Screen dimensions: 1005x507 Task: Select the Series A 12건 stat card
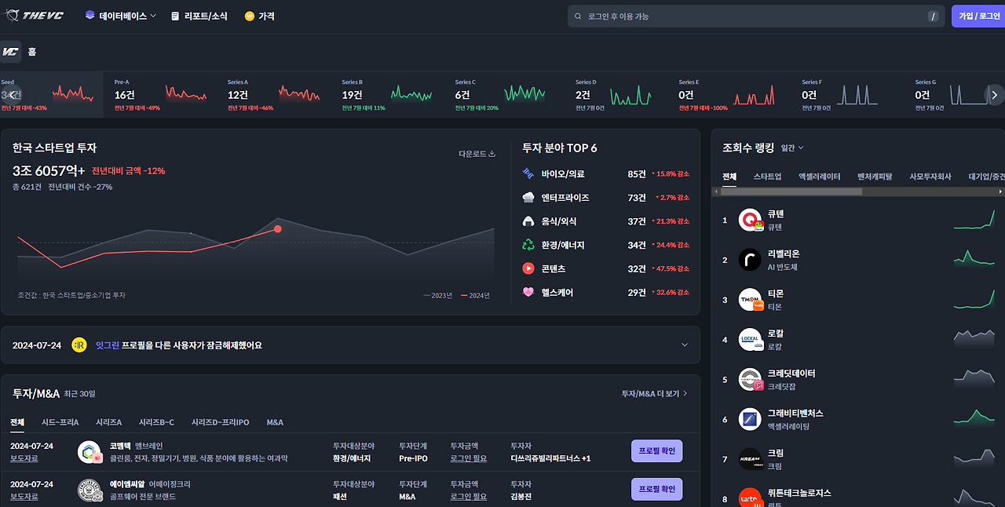click(274, 94)
